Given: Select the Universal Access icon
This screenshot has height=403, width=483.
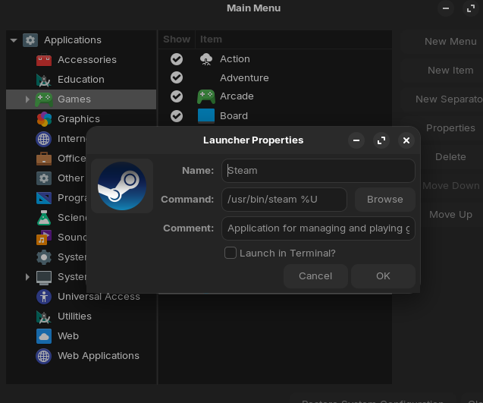Looking at the screenshot, I should click(x=44, y=297).
